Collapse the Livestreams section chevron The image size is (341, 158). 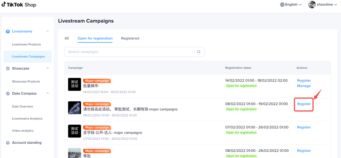pos(48,31)
